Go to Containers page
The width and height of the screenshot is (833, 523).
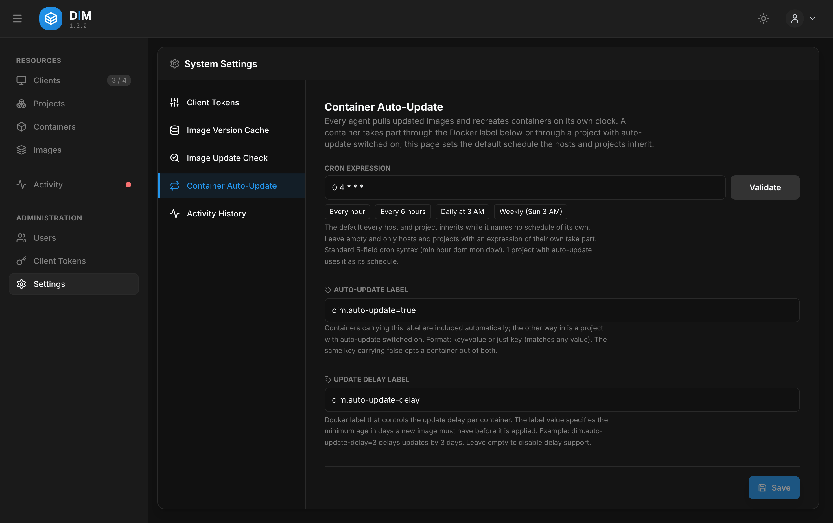[x=74, y=127]
